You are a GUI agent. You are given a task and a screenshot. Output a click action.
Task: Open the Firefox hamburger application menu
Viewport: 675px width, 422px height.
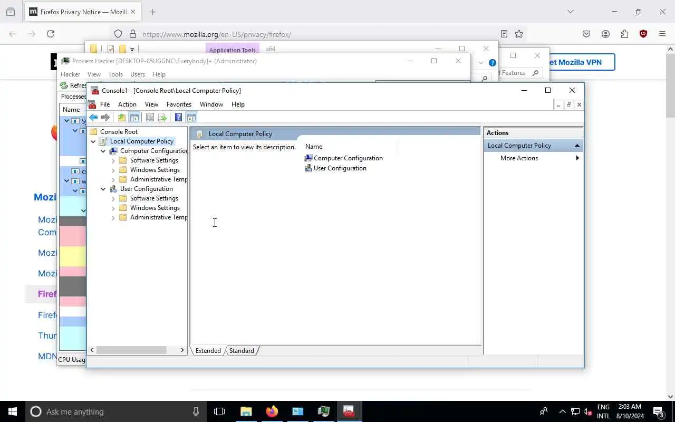[x=662, y=34]
